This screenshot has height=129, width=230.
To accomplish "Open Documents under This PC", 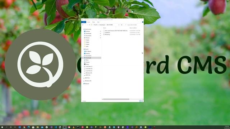I will (88, 56).
